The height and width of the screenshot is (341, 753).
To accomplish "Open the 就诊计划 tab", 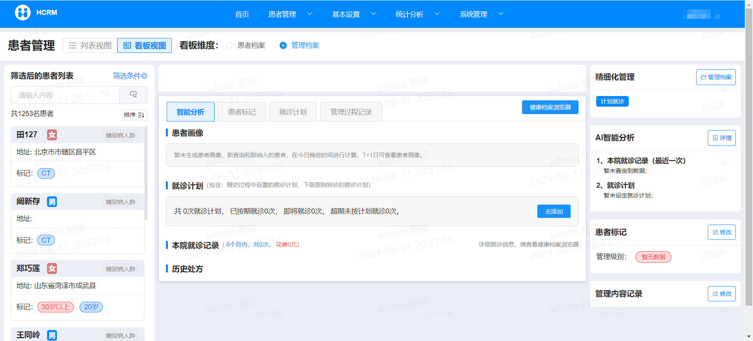I will pyautogui.click(x=293, y=112).
